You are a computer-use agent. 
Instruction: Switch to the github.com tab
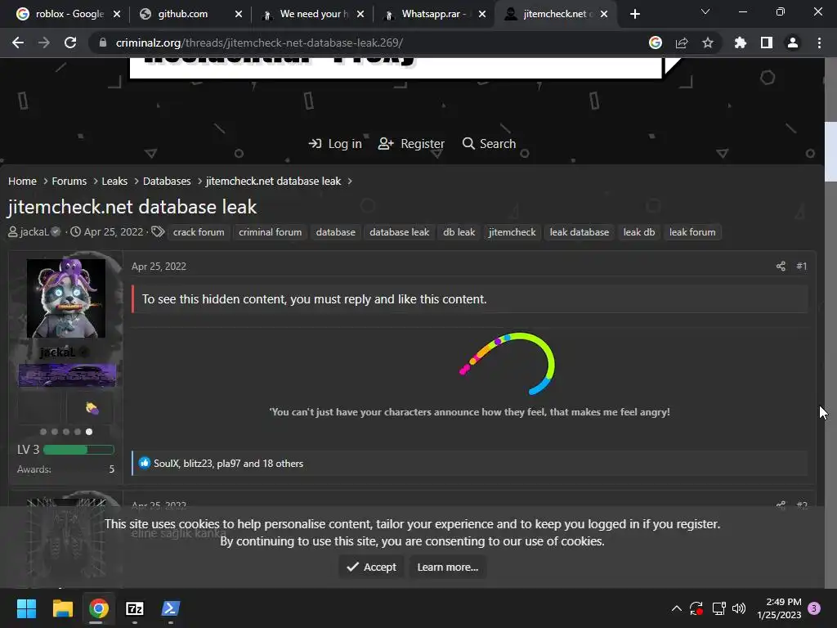190,14
